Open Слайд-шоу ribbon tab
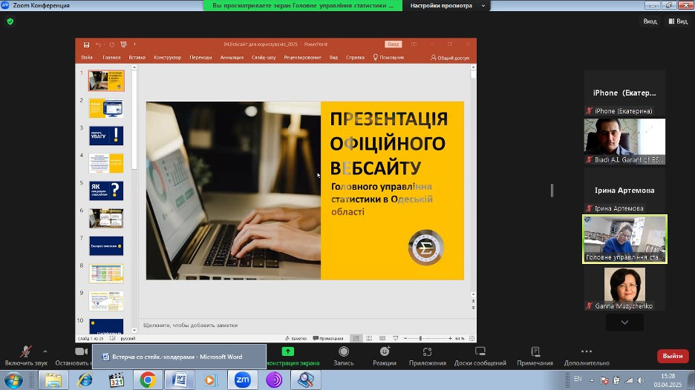695x390 pixels. click(264, 58)
